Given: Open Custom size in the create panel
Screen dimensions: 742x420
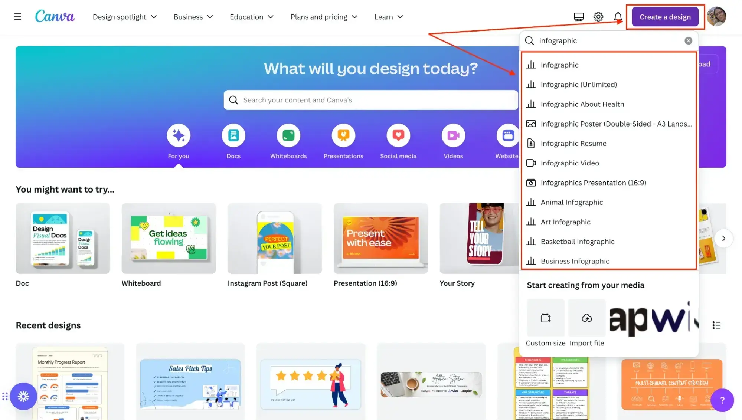Looking at the screenshot, I should pos(545,318).
